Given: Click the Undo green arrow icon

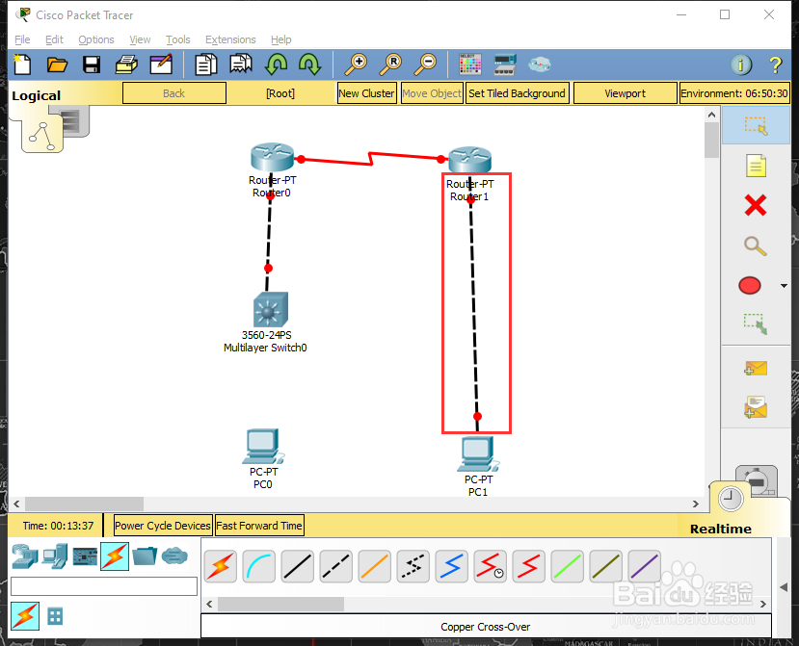Looking at the screenshot, I should [277, 65].
